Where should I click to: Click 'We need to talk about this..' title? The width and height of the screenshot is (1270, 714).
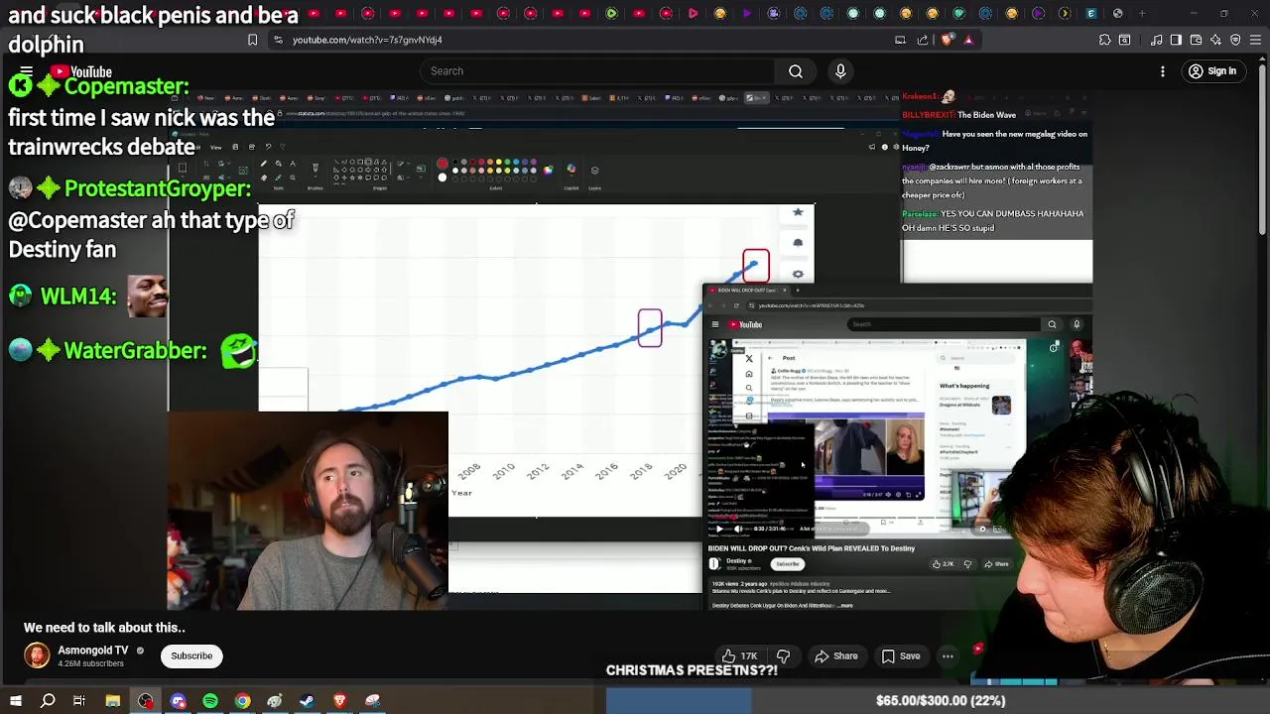(x=104, y=628)
